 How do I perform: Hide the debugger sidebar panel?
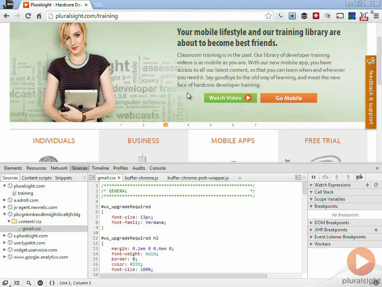298,178
